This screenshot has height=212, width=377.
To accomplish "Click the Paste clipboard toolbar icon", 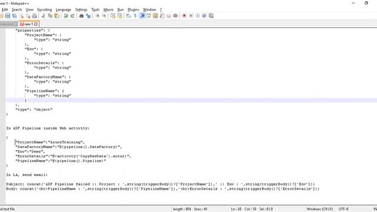I will [57, 16].
